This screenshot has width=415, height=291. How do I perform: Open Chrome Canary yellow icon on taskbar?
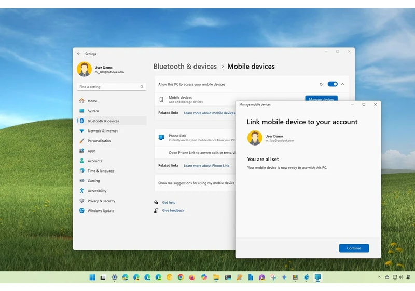tap(170, 277)
